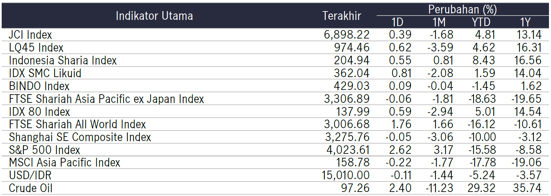The image size is (551, 196).
Task: Select the Terakhir column header
Action: [x=342, y=16]
